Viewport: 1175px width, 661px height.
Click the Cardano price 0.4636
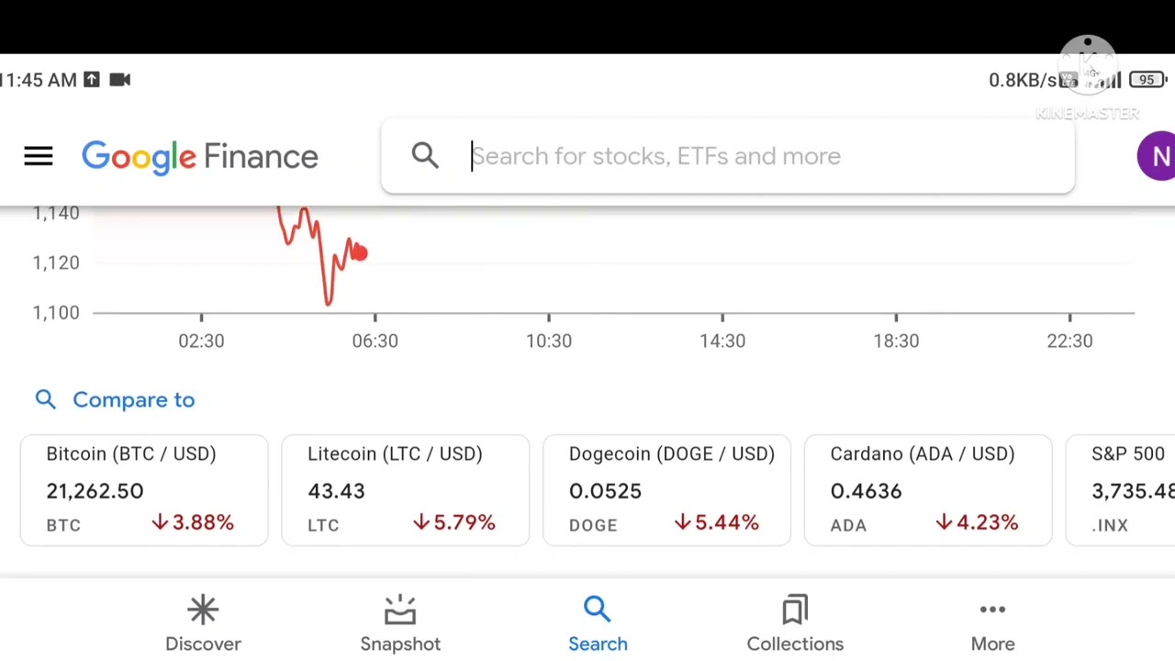pos(866,491)
